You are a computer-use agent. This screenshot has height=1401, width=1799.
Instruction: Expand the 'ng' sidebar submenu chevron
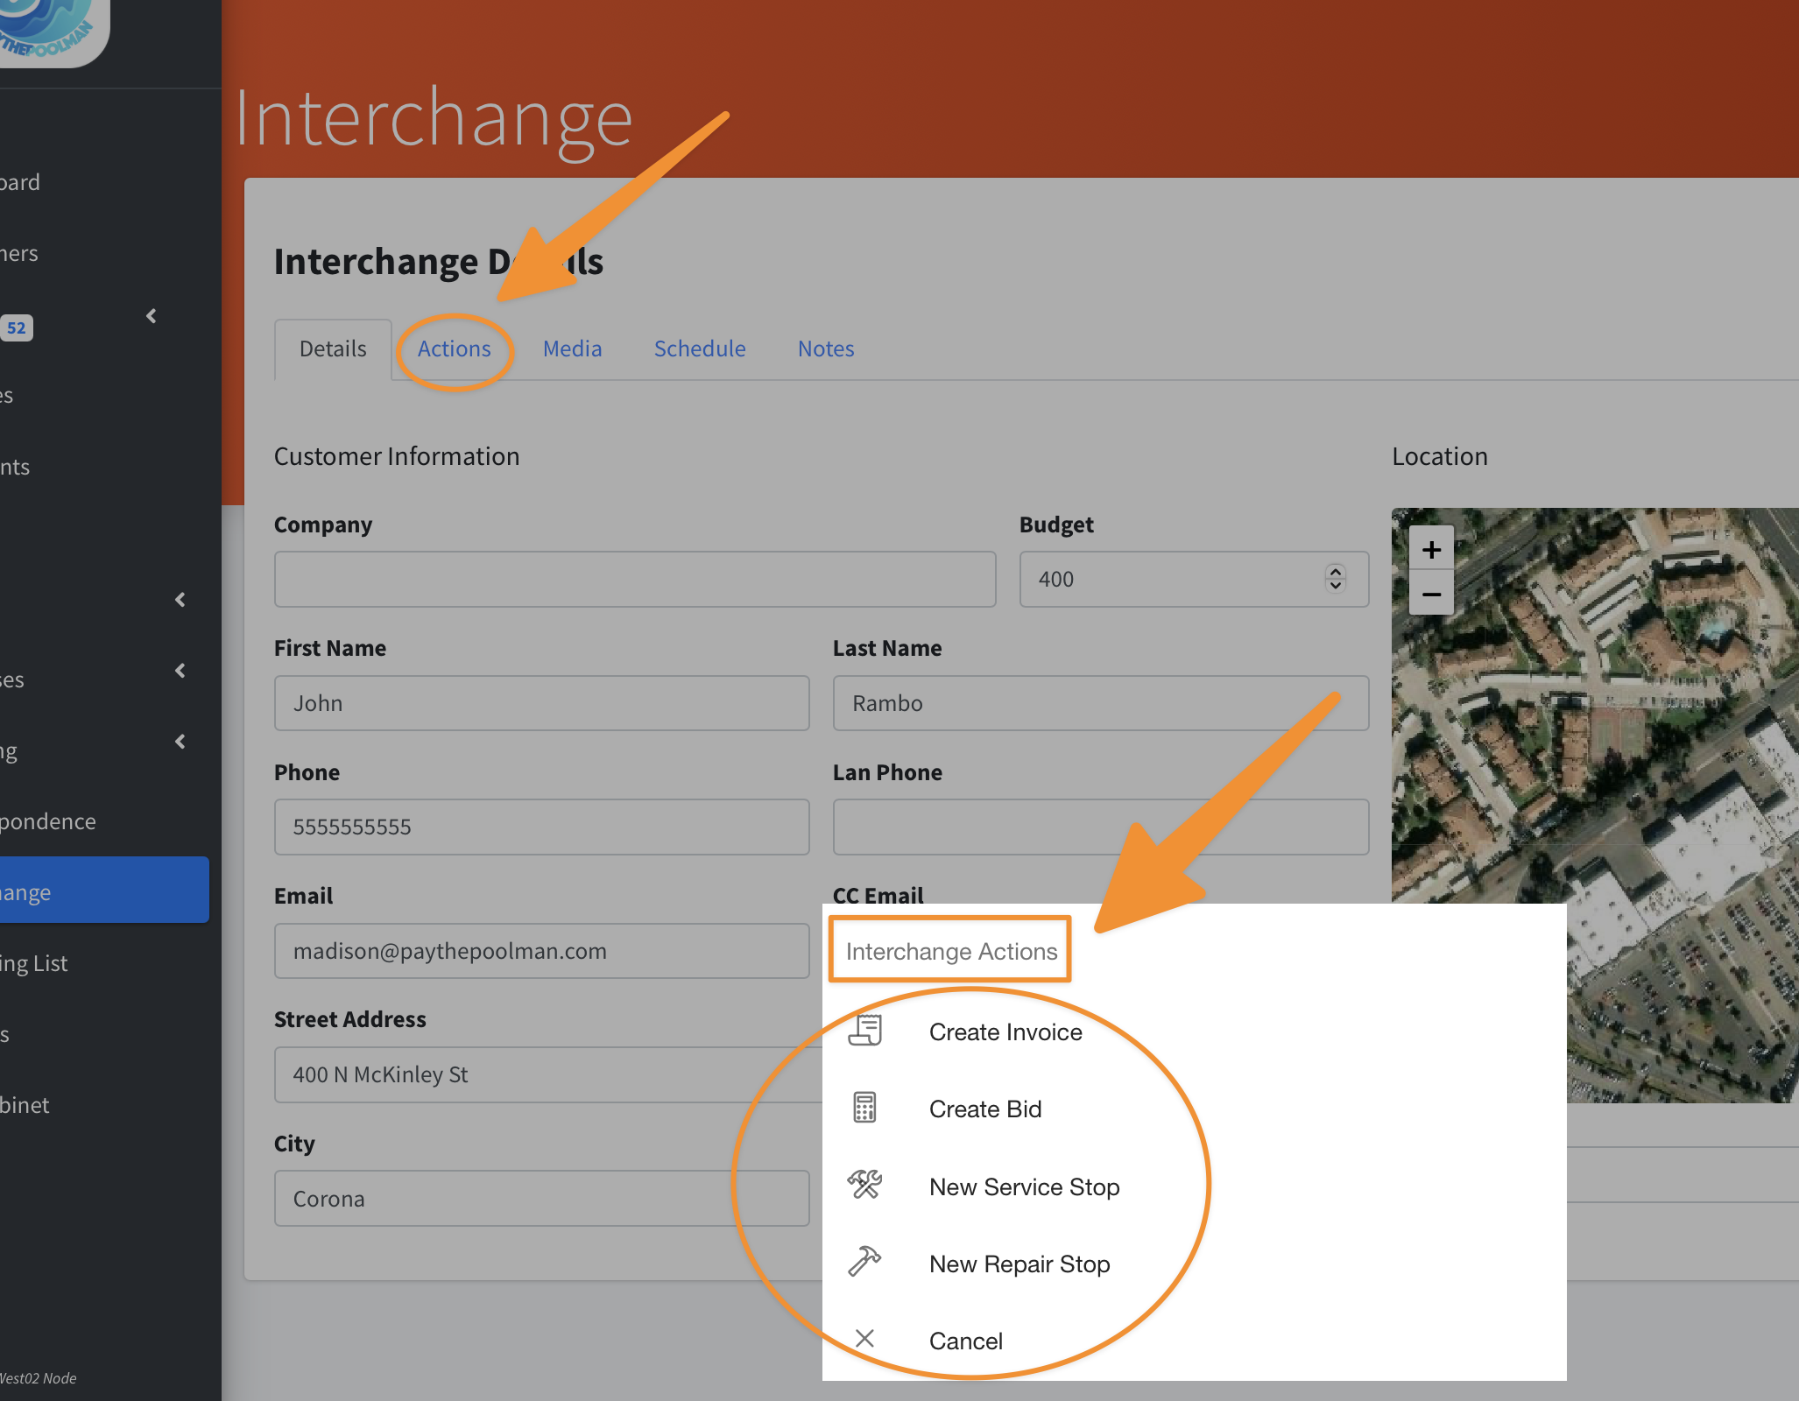click(180, 742)
